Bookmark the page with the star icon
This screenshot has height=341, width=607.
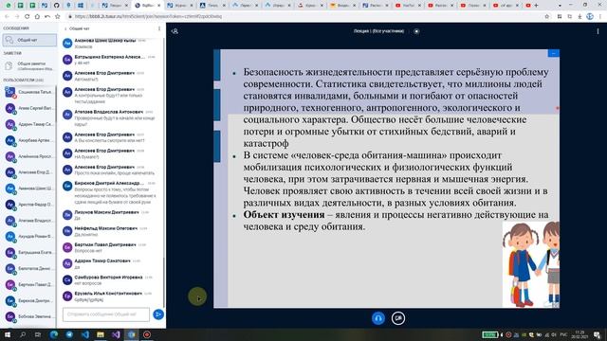point(547,17)
